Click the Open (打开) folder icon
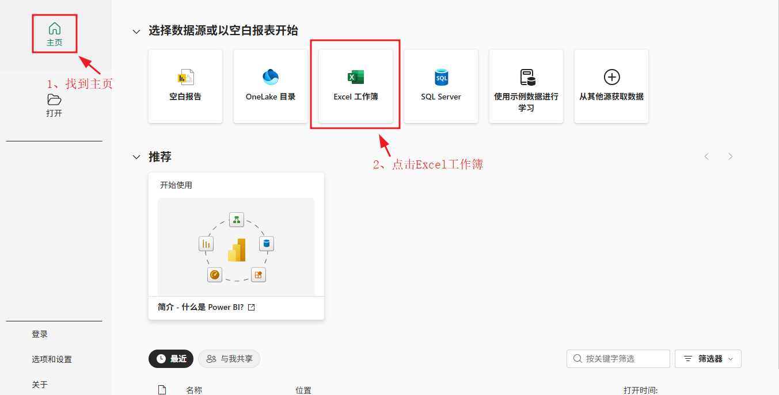Screen dimensions: 779x395 pos(54,99)
